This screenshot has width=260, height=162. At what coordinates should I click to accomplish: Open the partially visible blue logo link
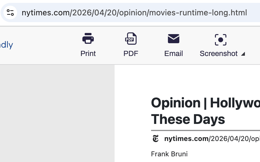click(x=6, y=45)
